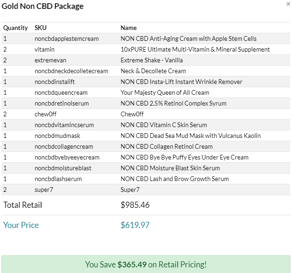Viewport: 292px width, 273px height.
Task: Select the 10xPURE Ultimate Multi-Vitamin row
Action: (146, 50)
